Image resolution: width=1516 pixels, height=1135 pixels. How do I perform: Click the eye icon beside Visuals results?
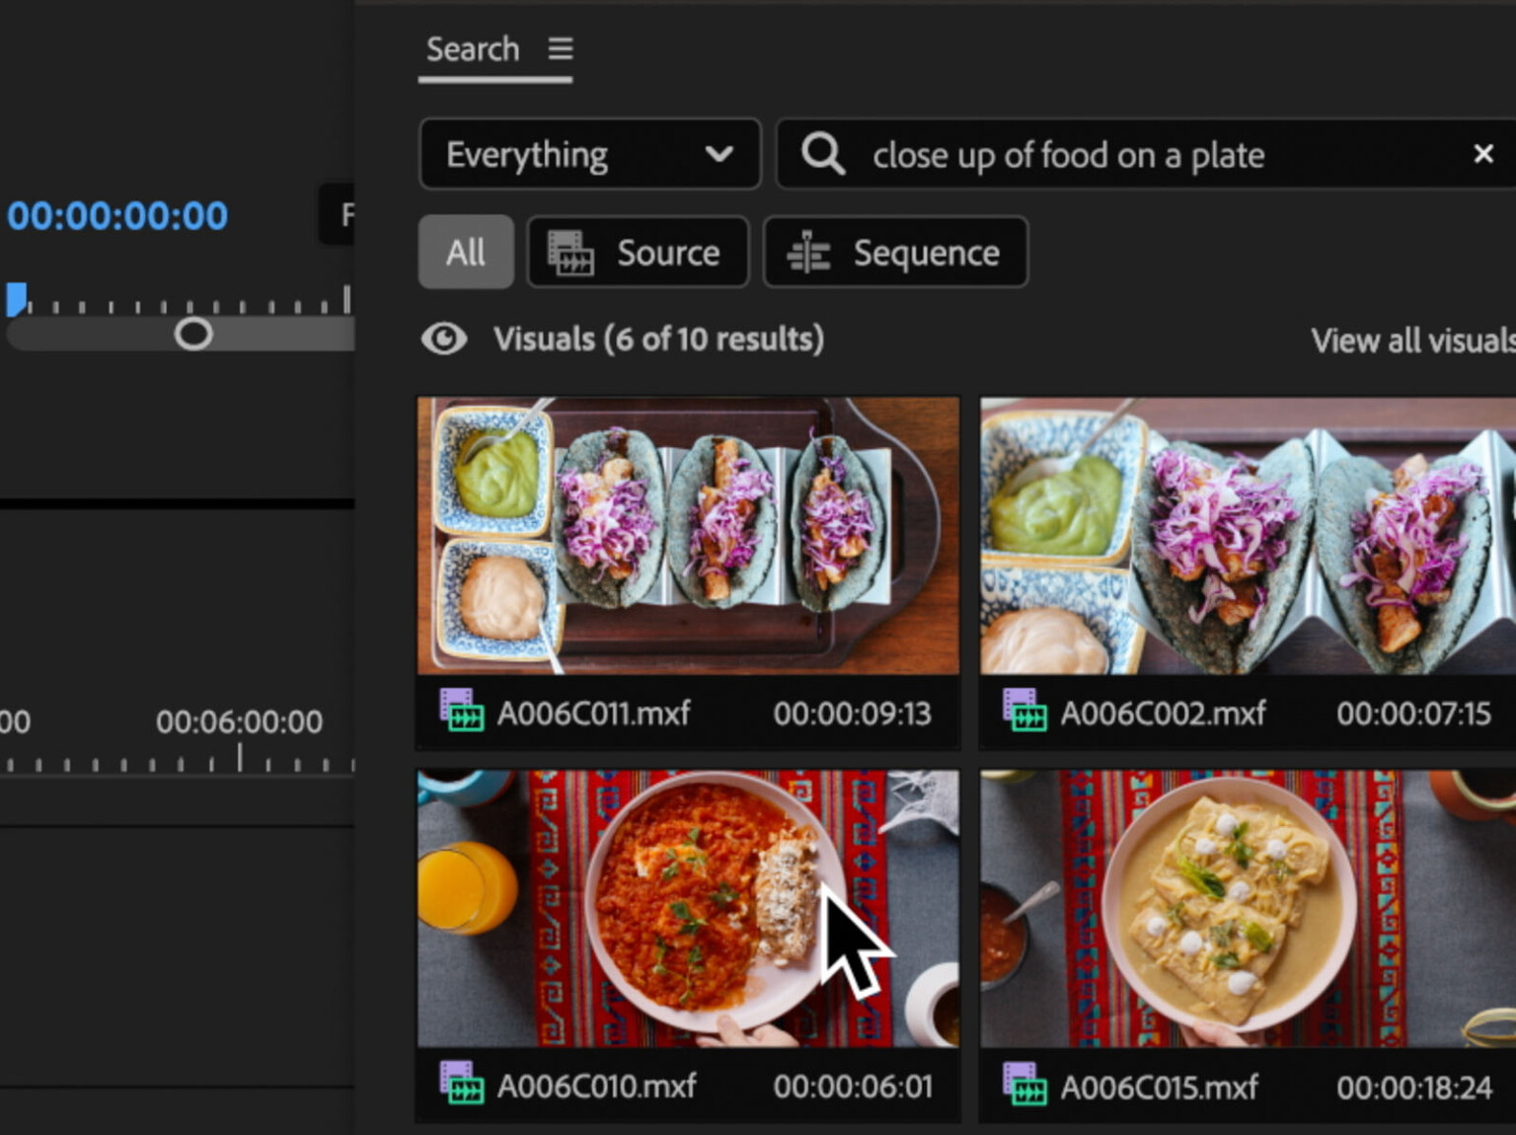click(444, 339)
